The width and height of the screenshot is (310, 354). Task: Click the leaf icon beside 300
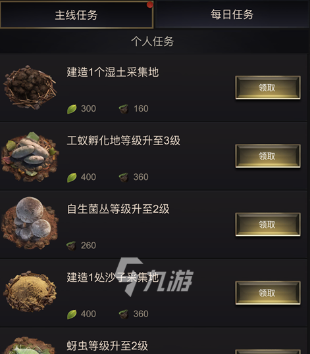point(72,109)
